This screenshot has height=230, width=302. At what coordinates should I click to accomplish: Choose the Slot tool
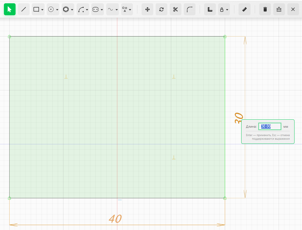tap(95, 9)
